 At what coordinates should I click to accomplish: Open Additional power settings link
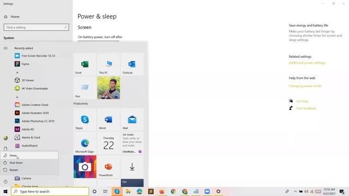coord(307,63)
